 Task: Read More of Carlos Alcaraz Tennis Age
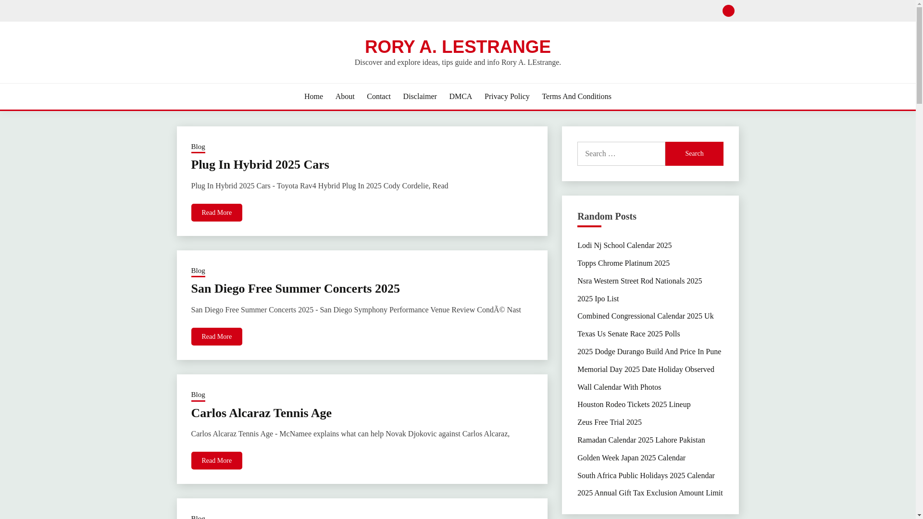pyautogui.click(x=217, y=460)
